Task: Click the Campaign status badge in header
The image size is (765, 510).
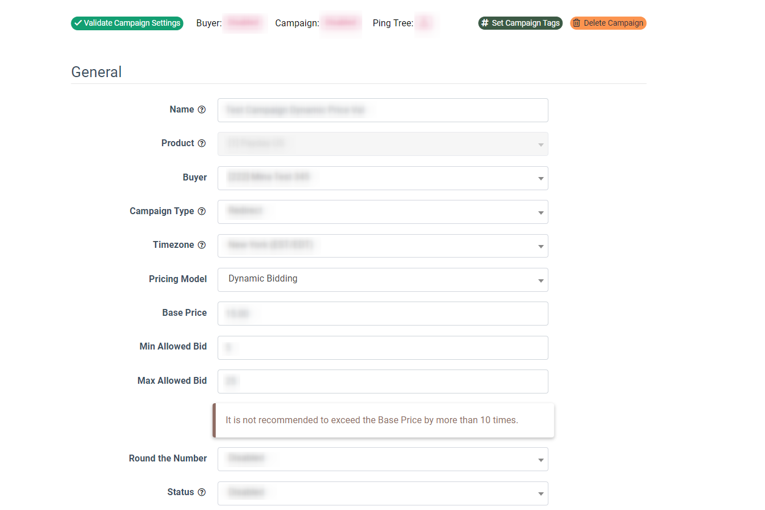Action: click(x=341, y=23)
